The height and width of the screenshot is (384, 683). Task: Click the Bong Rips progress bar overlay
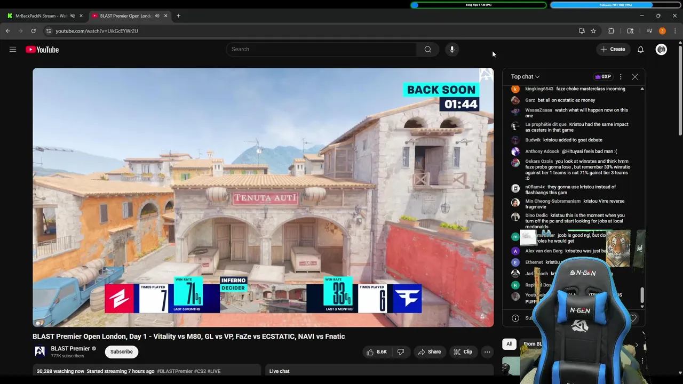pyautogui.click(x=479, y=5)
